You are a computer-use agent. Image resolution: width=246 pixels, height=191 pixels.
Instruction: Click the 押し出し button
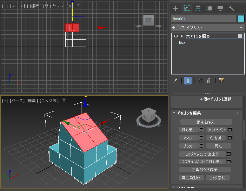pyautogui.click(x=189, y=130)
